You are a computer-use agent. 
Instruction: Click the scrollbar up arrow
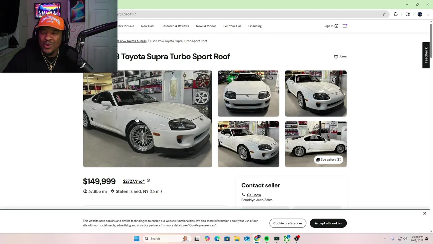(431, 22)
